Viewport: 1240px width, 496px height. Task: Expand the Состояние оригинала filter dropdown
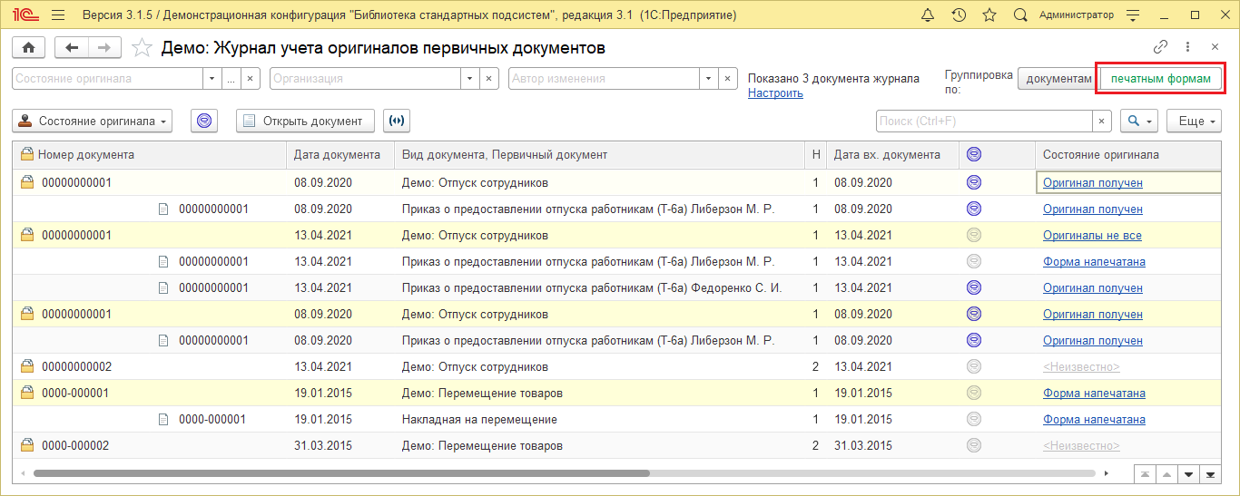(x=212, y=79)
